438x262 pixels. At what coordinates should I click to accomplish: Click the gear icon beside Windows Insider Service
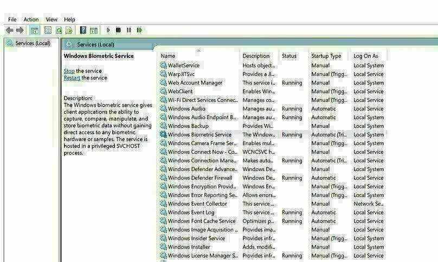163,238
